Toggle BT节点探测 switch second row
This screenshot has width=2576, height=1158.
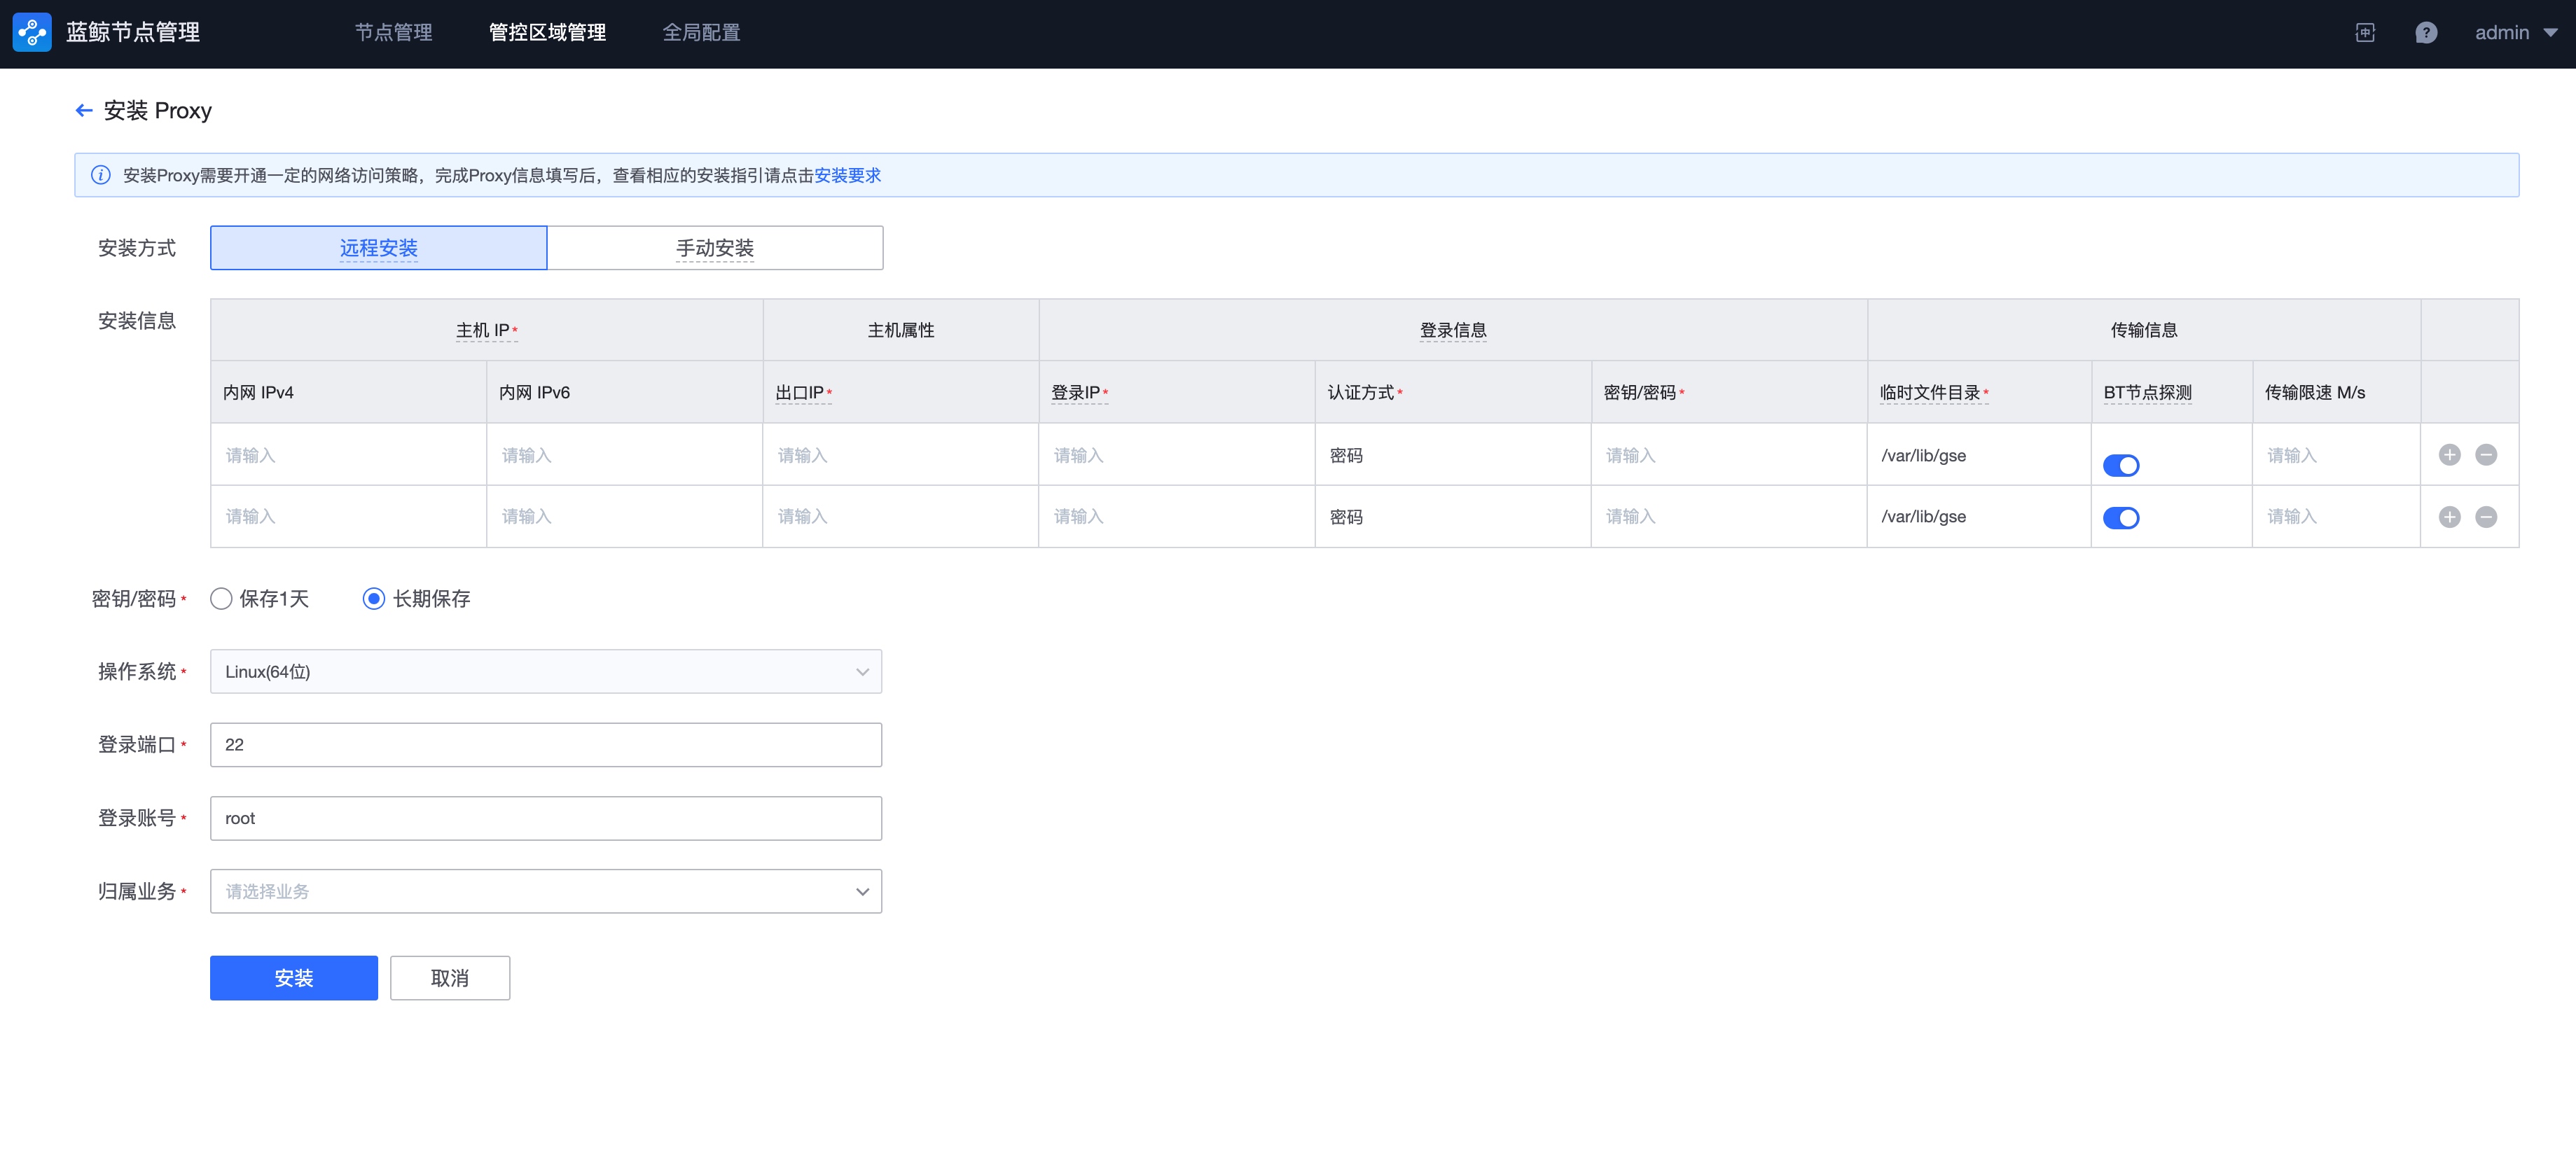(2121, 517)
